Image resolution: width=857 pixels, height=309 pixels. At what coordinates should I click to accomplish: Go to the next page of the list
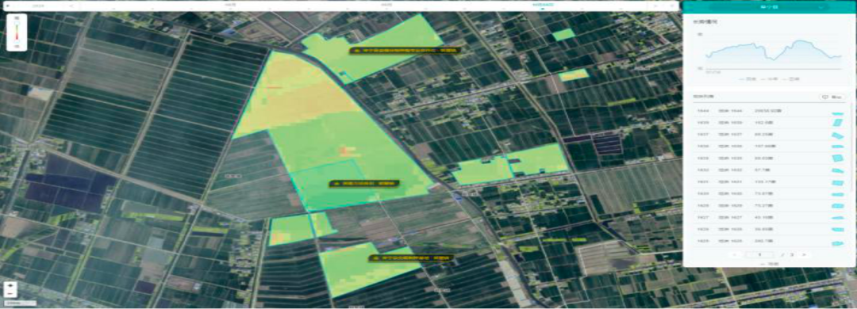[x=804, y=255]
